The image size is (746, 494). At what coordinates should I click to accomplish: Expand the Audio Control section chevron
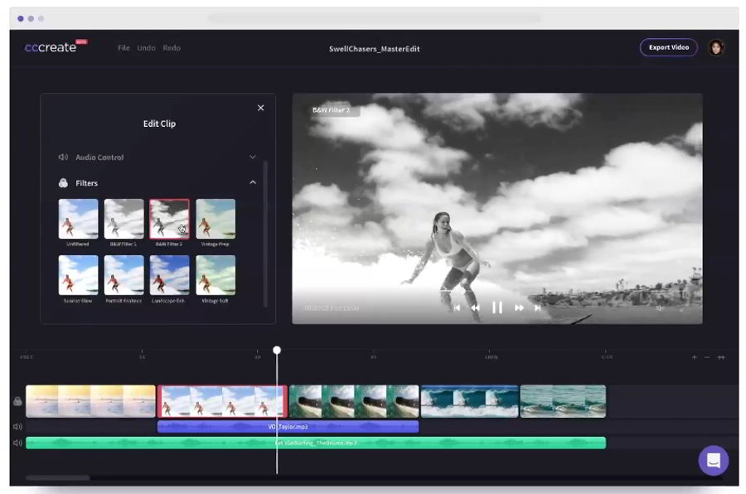253,157
